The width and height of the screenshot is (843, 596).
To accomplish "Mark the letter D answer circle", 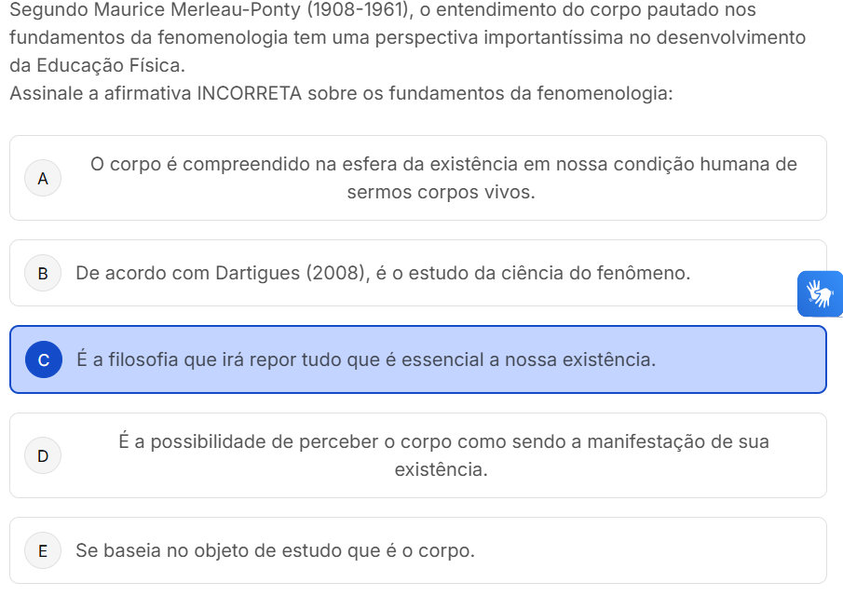I will (x=43, y=455).
